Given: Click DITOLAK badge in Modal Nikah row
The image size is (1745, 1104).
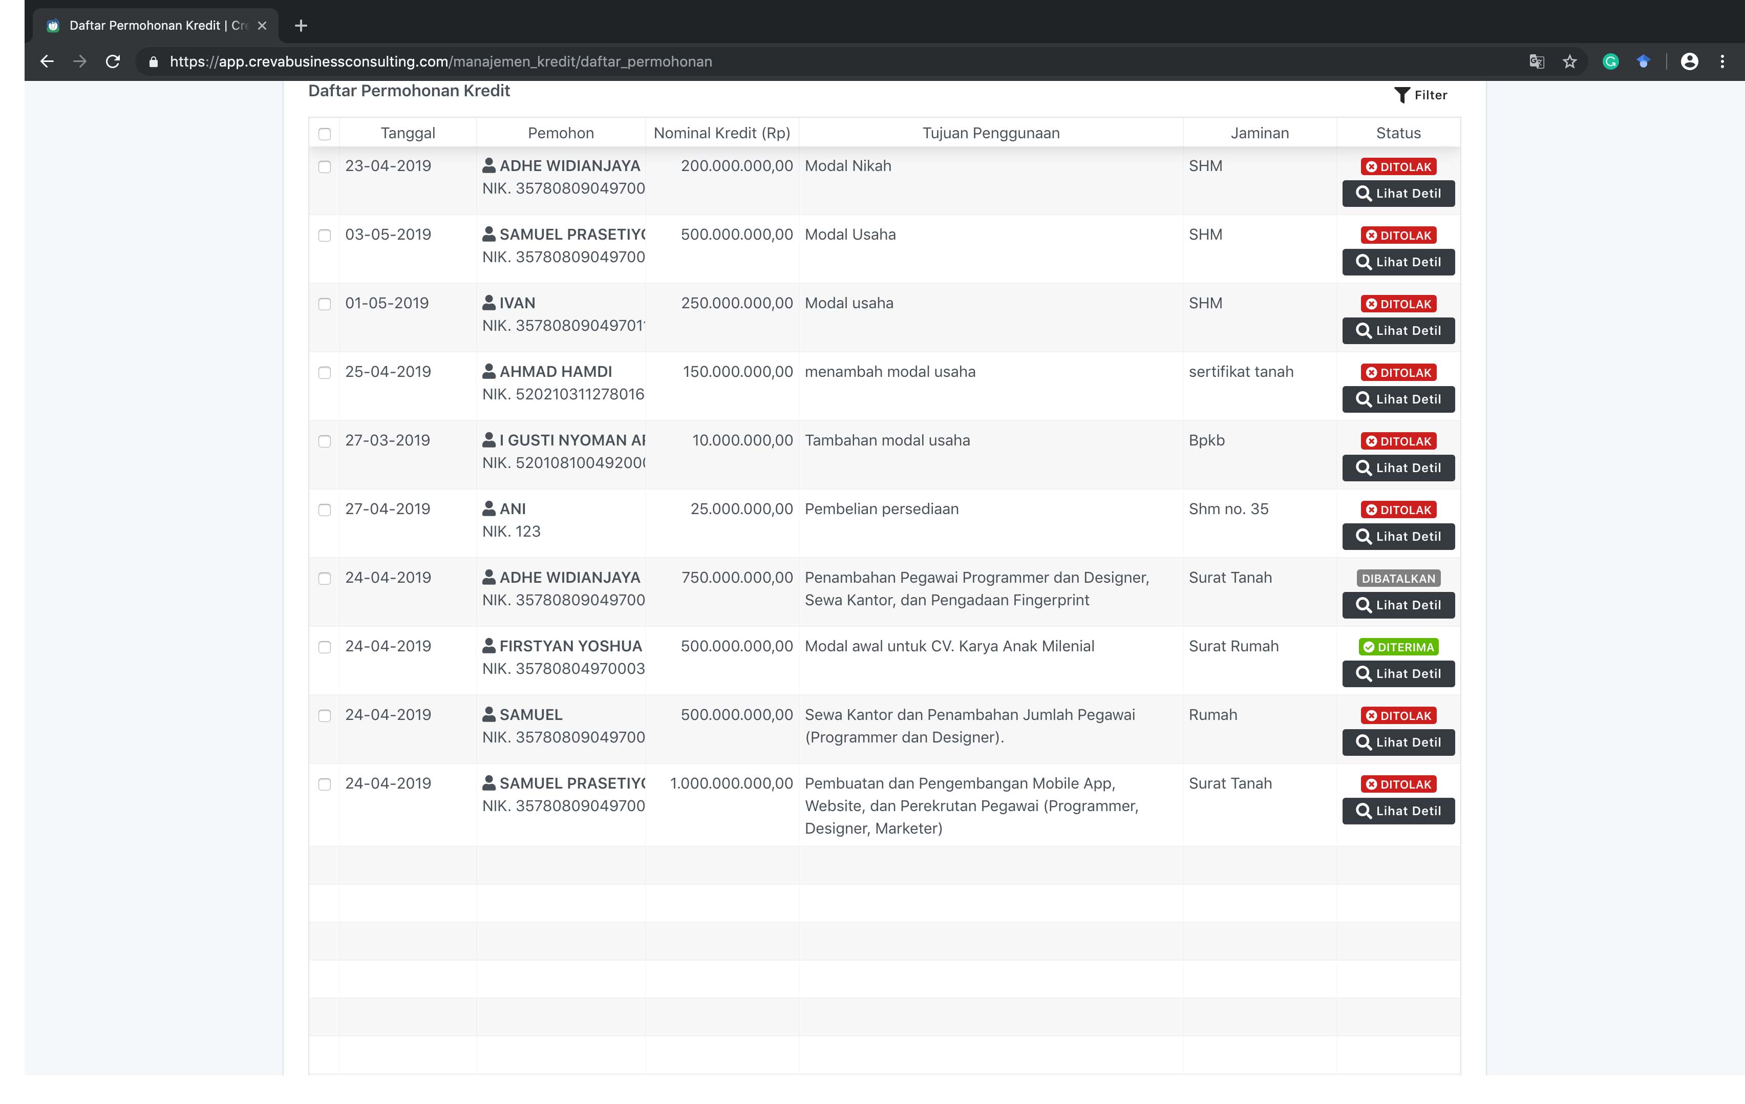Looking at the screenshot, I should (1398, 167).
